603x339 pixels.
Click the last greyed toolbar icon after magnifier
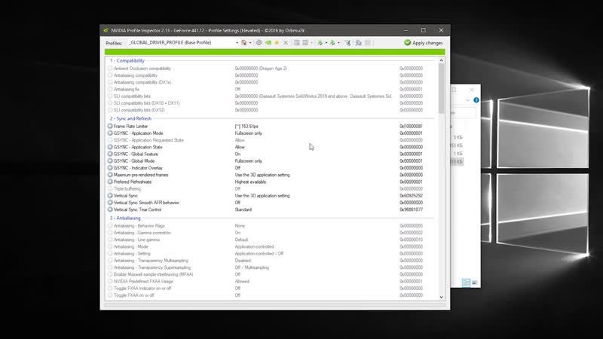point(368,43)
